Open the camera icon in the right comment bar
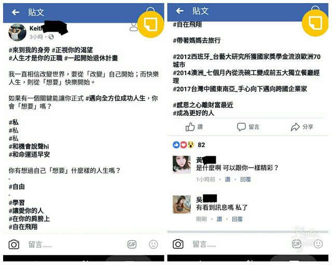 pyautogui.click(x=178, y=244)
